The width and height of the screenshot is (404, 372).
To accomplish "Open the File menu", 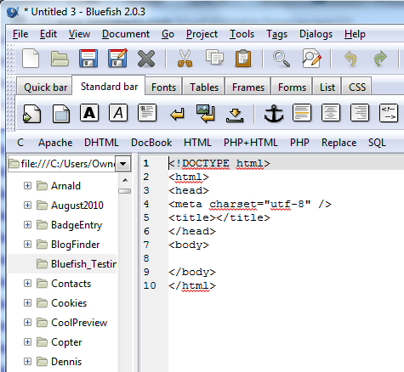I will [x=20, y=34].
